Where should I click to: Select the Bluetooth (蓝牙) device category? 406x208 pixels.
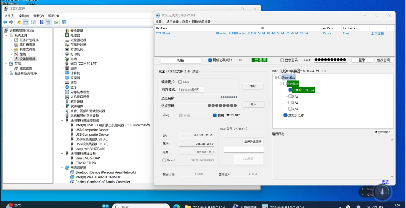(x=74, y=87)
